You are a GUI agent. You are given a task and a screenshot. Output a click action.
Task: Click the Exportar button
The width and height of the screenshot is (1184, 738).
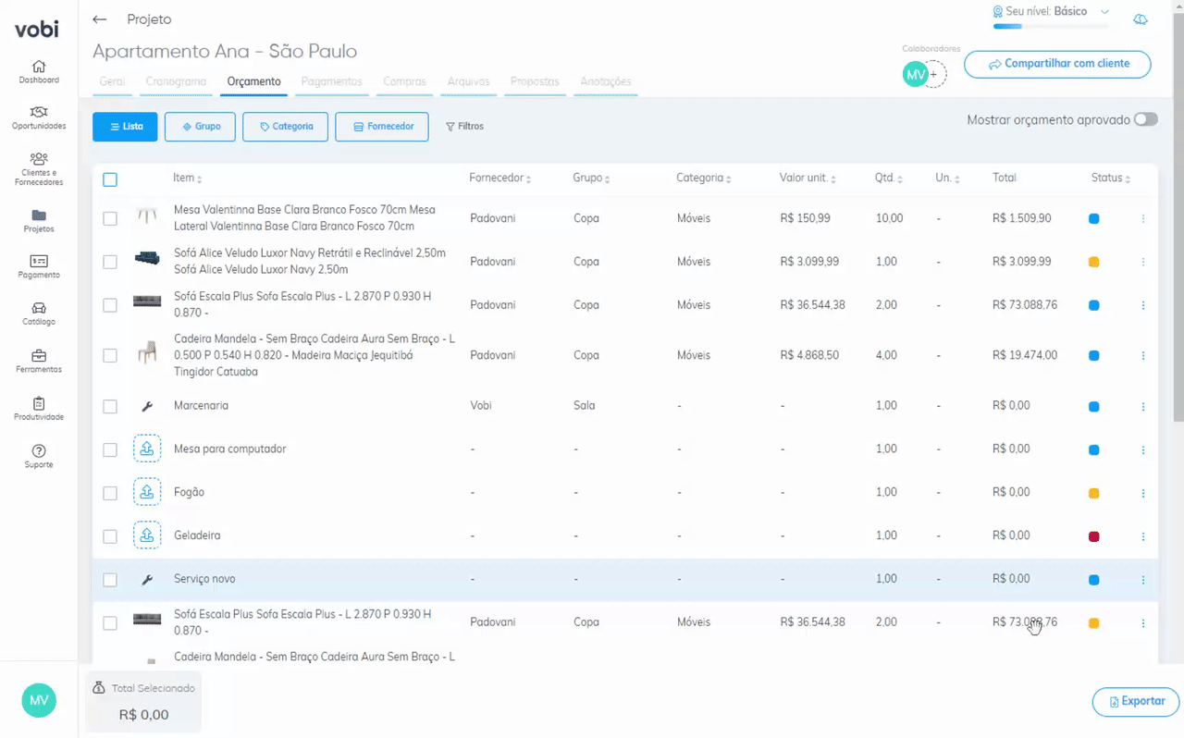click(x=1136, y=701)
